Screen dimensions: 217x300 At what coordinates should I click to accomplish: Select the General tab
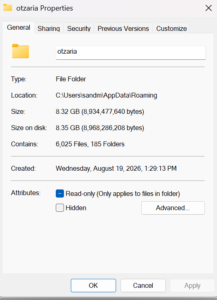[19, 27]
